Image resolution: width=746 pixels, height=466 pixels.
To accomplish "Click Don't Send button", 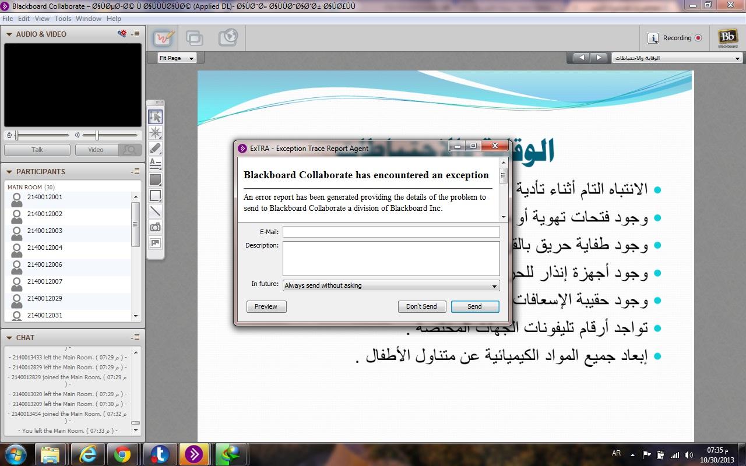I will pos(421,306).
